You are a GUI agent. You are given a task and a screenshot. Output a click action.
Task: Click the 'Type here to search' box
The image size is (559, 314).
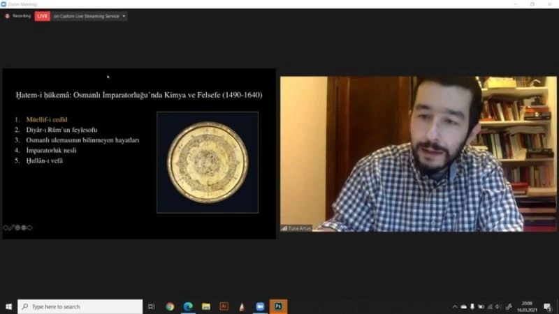click(x=80, y=306)
